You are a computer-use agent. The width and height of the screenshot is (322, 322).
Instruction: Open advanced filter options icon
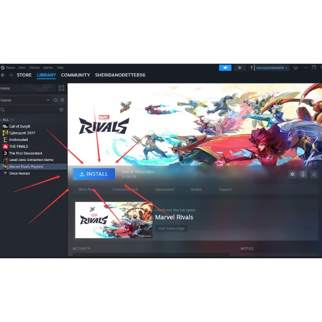coord(61,110)
